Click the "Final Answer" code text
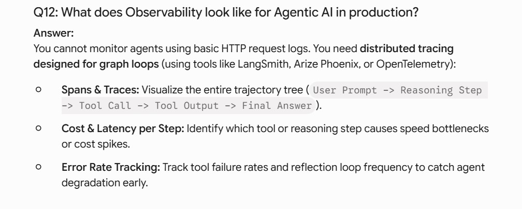This screenshot has height=209, width=522. pyautogui.click(x=277, y=106)
